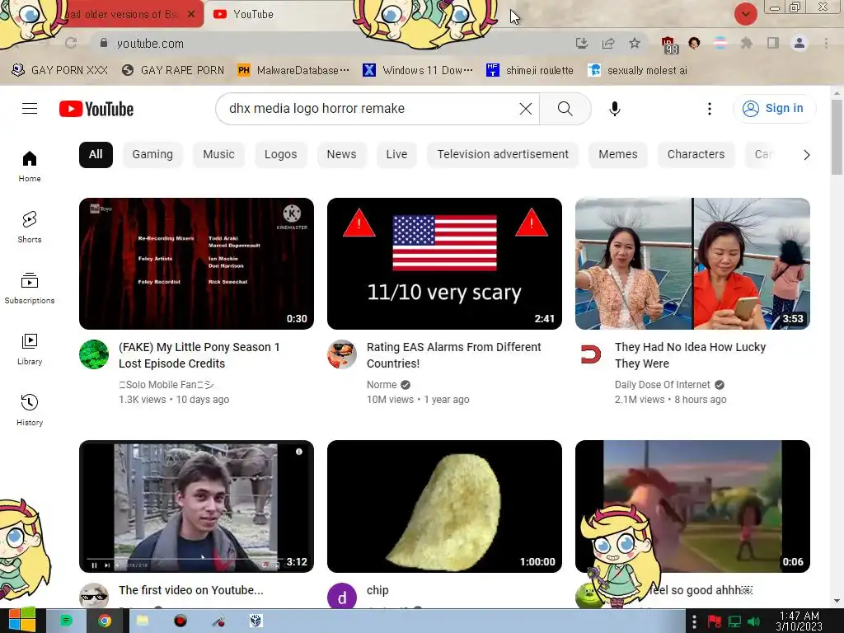Open Library in the sidebar
This screenshot has height=633, width=844.
(30, 349)
